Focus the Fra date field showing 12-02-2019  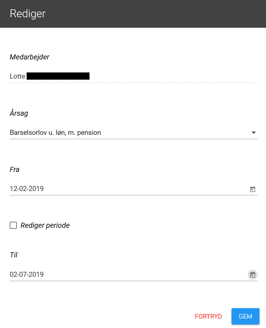click(x=133, y=189)
